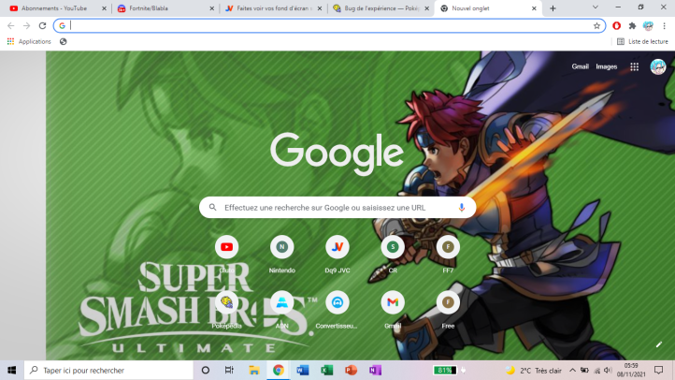Bookmark this page with the star icon
Screen dimensions: 675x380
point(596,25)
